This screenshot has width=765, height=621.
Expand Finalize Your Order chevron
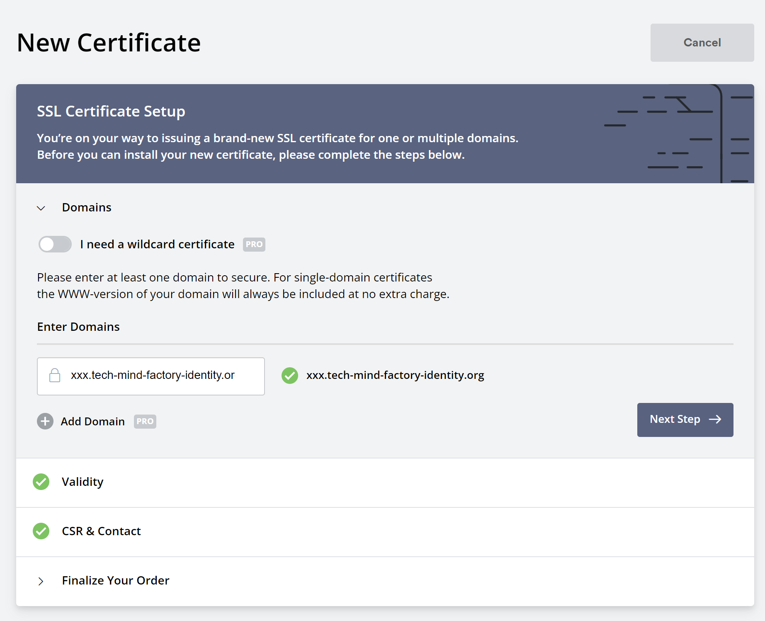(x=41, y=581)
